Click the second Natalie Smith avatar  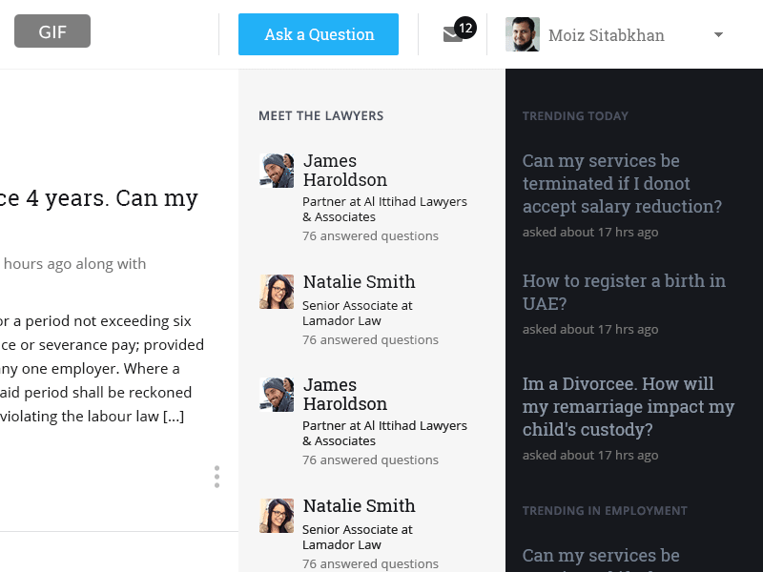(x=277, y=516)
